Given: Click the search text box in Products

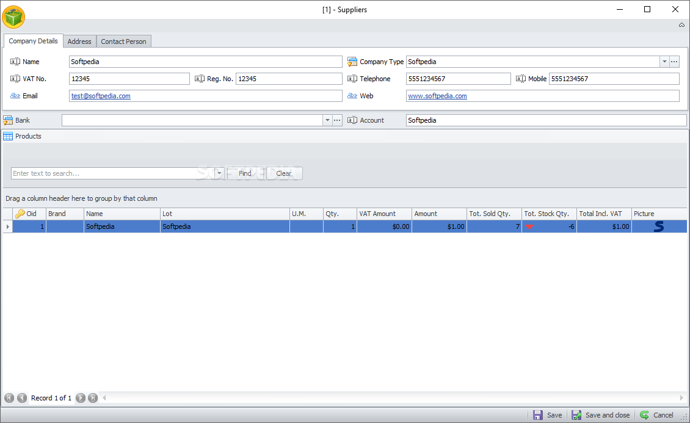Looking at the screenshot, I should point(112,173).
